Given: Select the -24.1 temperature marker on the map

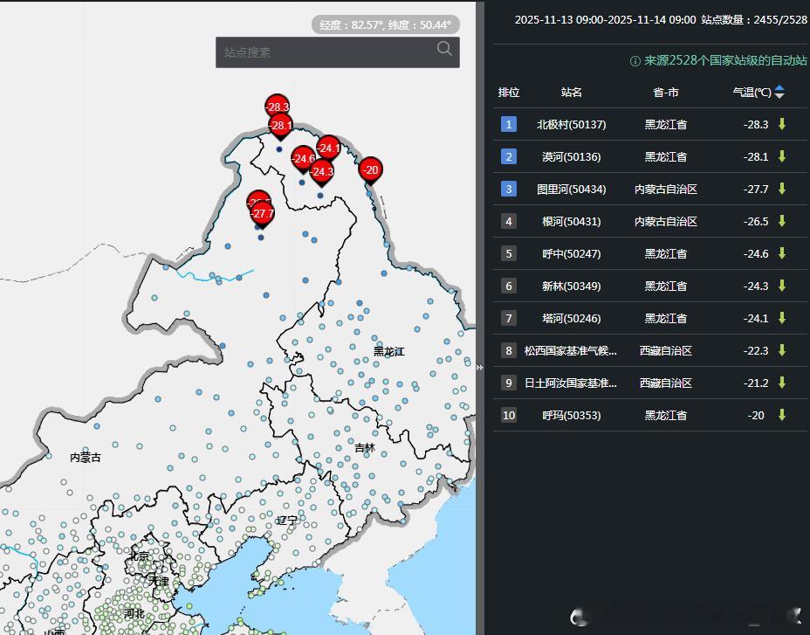Looking at the screenshot, I should tap(327, 148).
